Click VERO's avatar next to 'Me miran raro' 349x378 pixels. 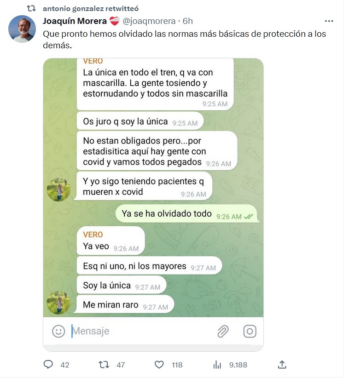point(58,303)
